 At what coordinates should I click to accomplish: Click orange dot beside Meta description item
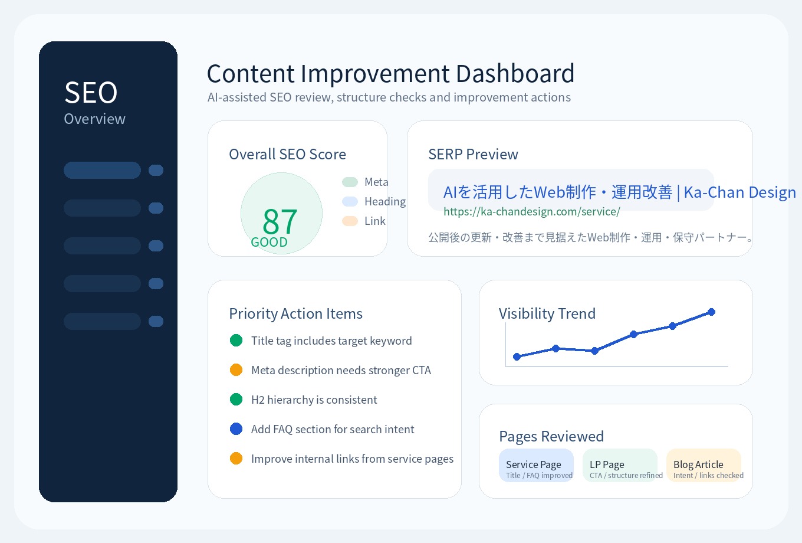[236, 370]
